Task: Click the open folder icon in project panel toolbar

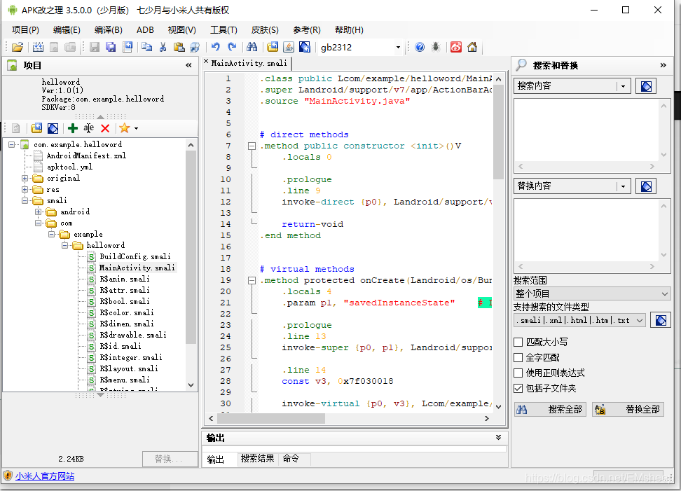Action: coord(36,128)
